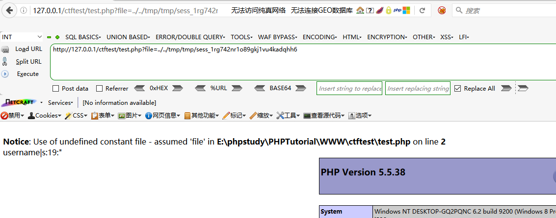Image resolution: width=556 pixels, height=218 pixels.
Task: Uncheck the Replace All checkbox
Action: click(x=458, y=89)
